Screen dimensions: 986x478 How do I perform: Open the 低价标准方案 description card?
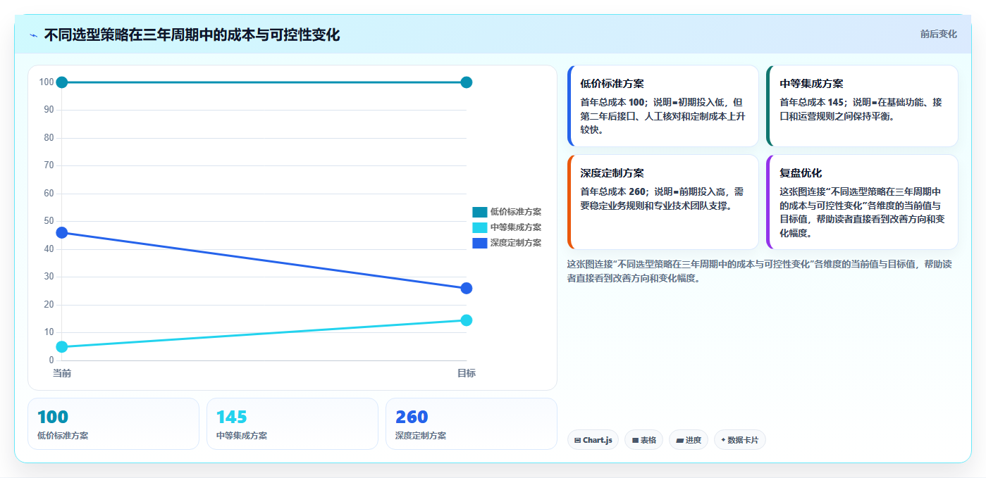tap(663, 106)
